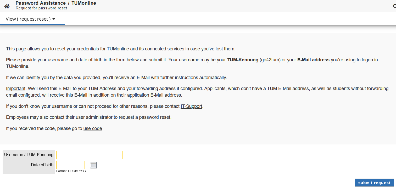Image resolution: width=396 pixels, height=188 pixels.
Task: Open the IT-Support link
Action: pyautogui.click(x=191, y=106)
